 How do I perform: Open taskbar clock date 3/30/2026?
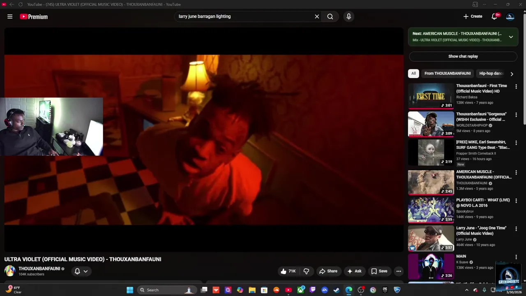[x=514, y=292]
